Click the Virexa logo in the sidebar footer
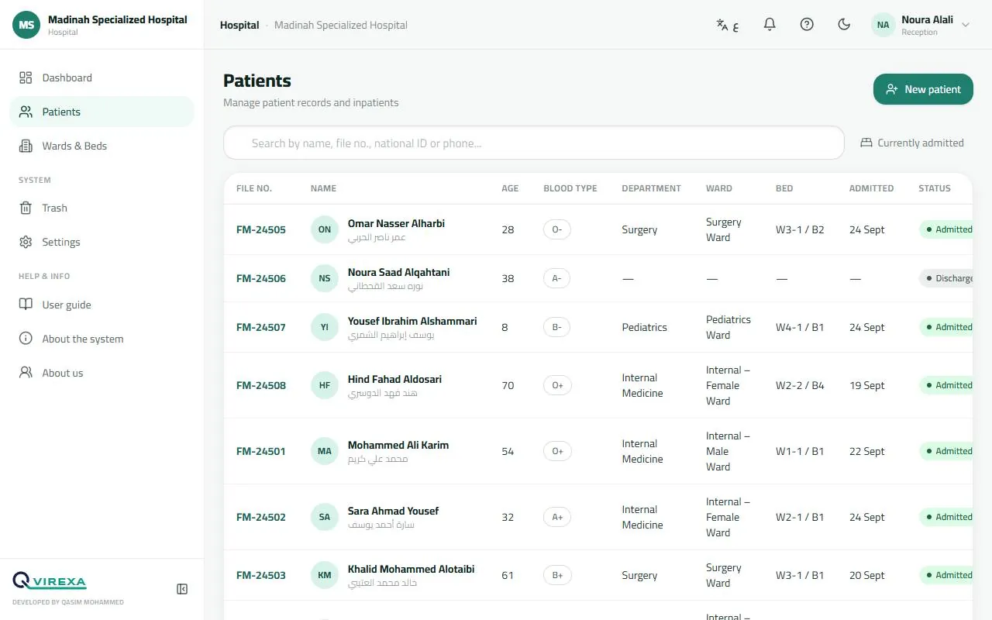The height and width of the screenshot is (620, 992). [50, 581]
